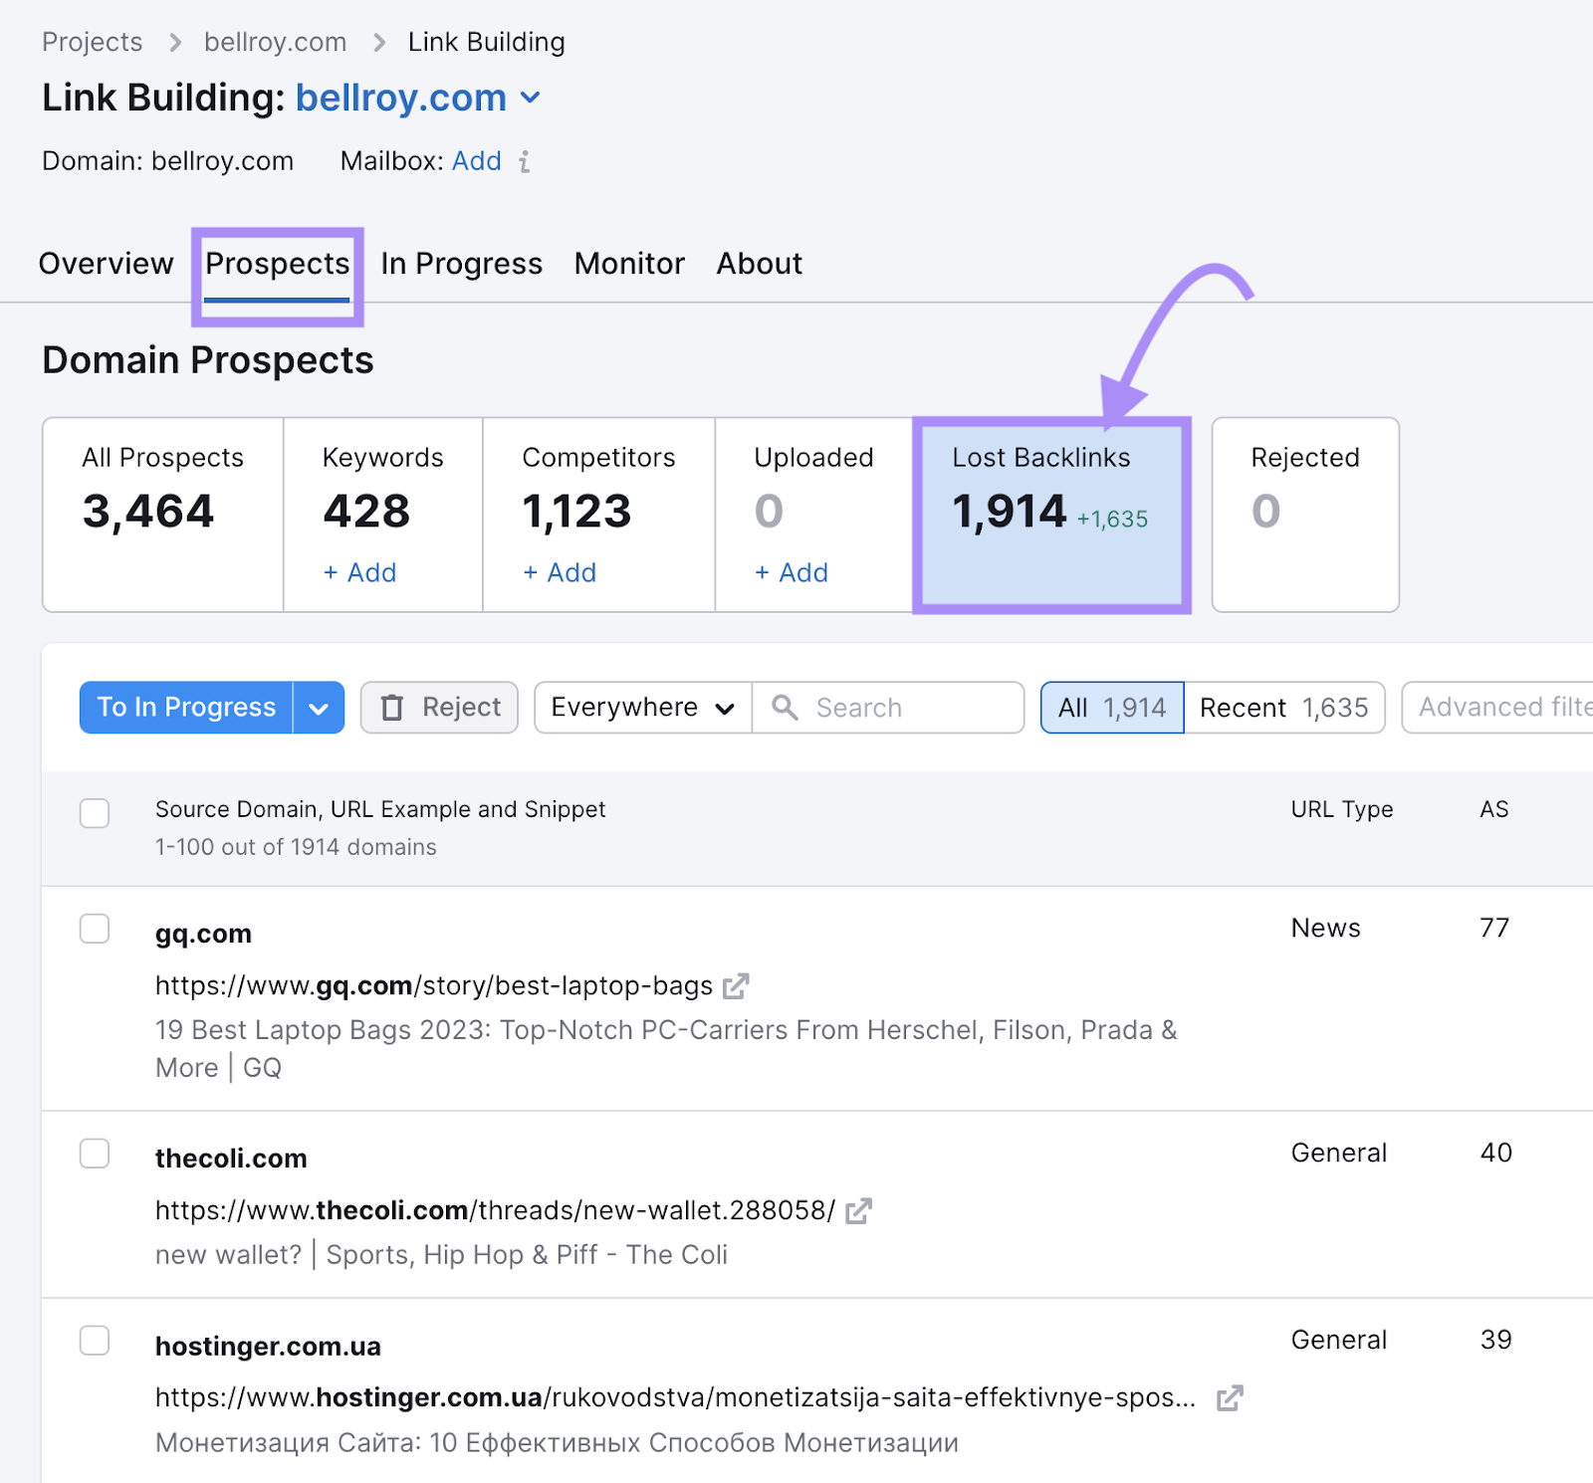Select the Uploaded prospects card
The image size is (1593, 1483).
(814, 515)
